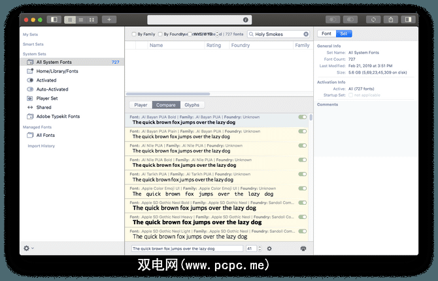Viewport: 438px width, 281px height.
Task: Switch to list view layout icon
Action: (80, 20)
